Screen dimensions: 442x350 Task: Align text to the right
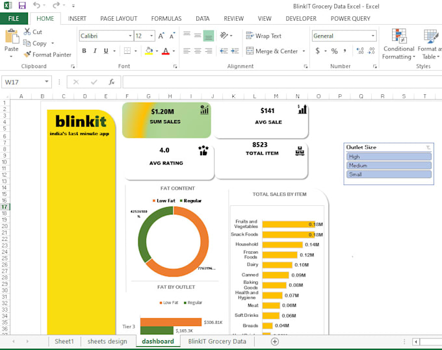(x=209, y=51)
